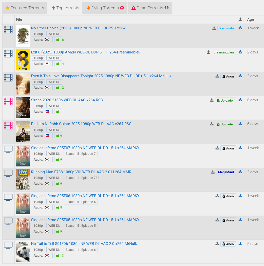Open Patikim Ni Robb Guinto 2025 link
The height and width of the screenshot is (266, 264).
tap(81, 124)
